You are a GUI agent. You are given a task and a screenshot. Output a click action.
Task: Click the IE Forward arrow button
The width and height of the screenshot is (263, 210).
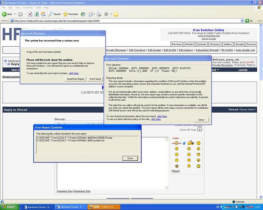[20, 14]
